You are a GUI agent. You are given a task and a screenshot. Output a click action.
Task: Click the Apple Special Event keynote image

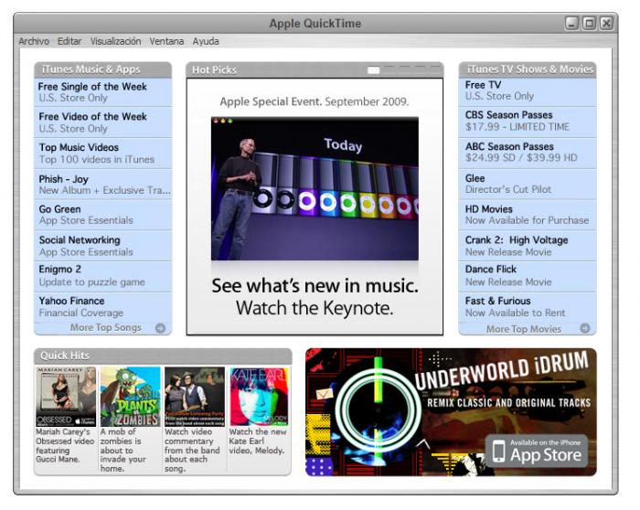point(315,188)
